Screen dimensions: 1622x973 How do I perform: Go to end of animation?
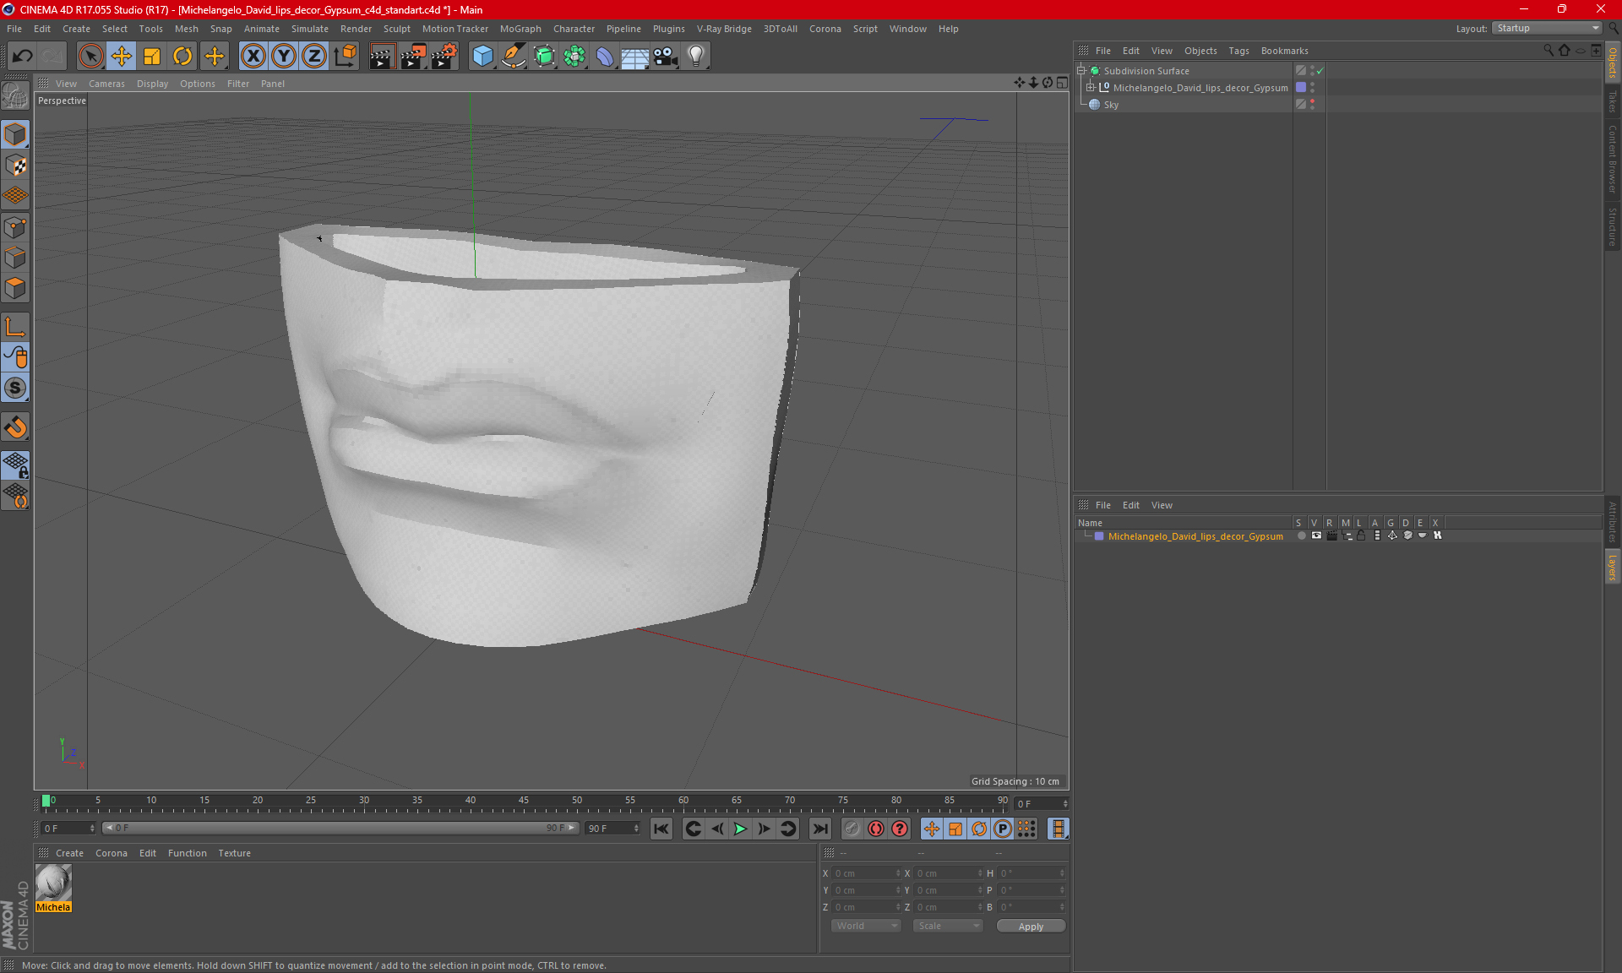point(819,829)
